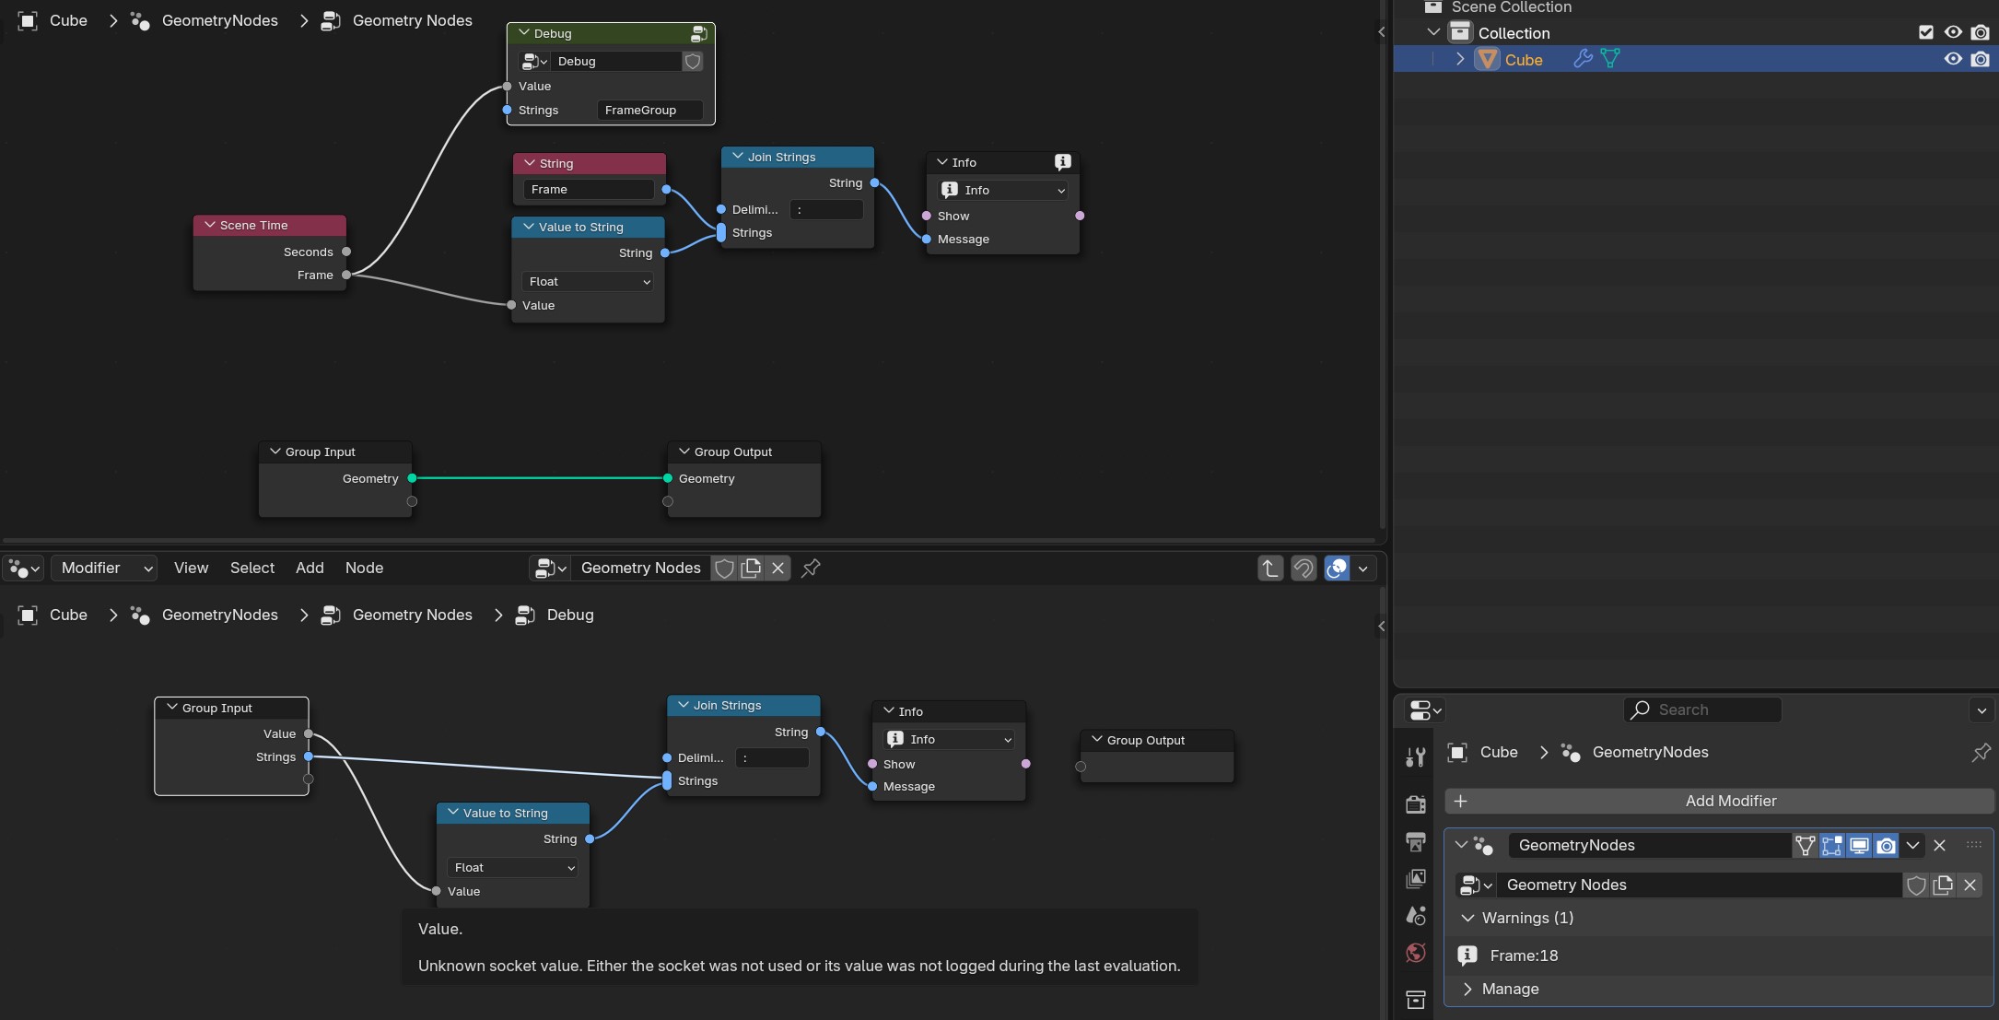Unlink node group in node editor header
Image resolution: width=1999 pixels, height=1020 pixels.
click(x=777, y=568)
